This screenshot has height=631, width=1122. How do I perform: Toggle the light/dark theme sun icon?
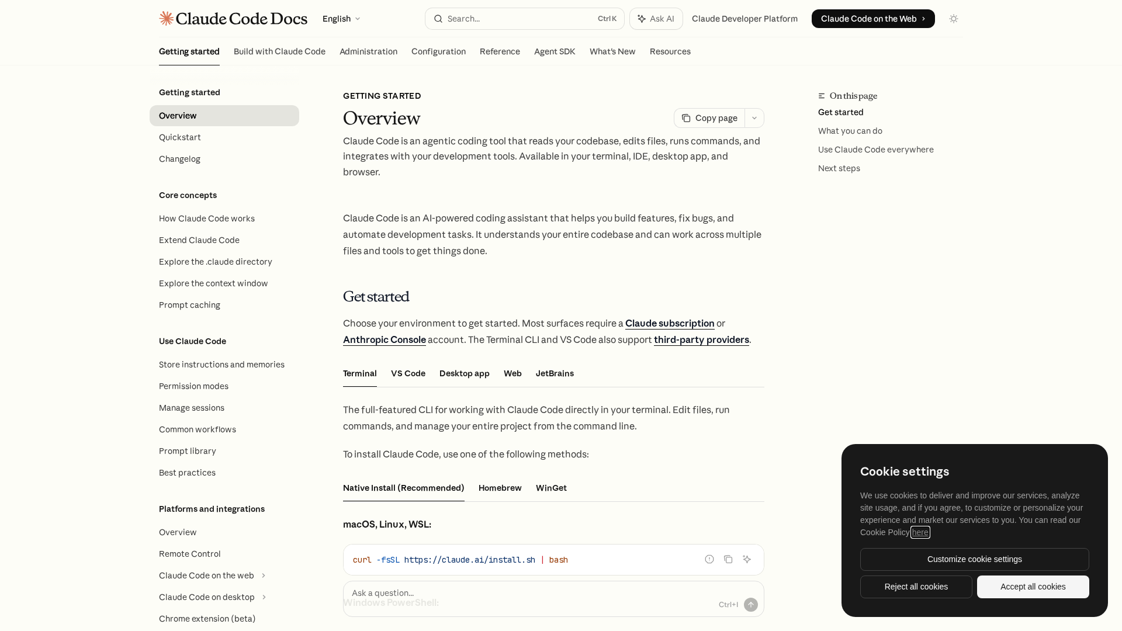(x=954, y=19)
